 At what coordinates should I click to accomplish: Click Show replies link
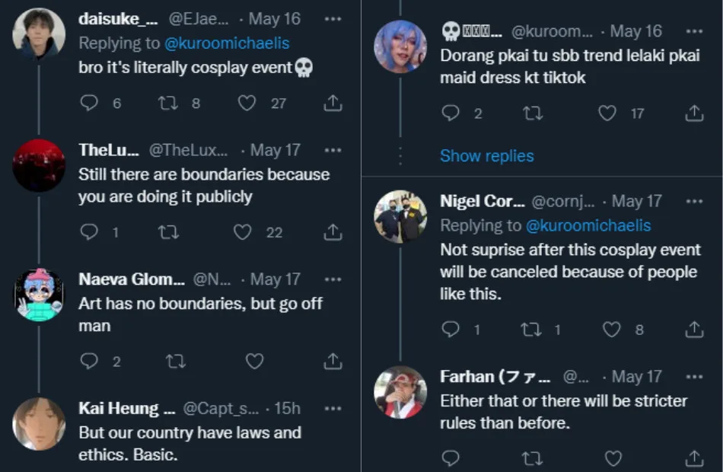pyautogui.click(x=487, y=156)
